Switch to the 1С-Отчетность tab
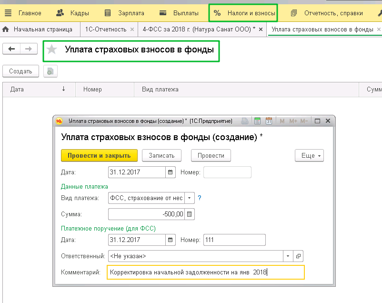 click(106, 30)
